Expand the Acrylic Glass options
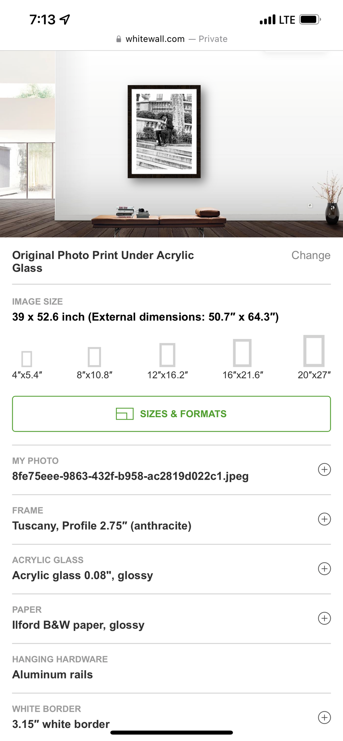 point(324,569)
